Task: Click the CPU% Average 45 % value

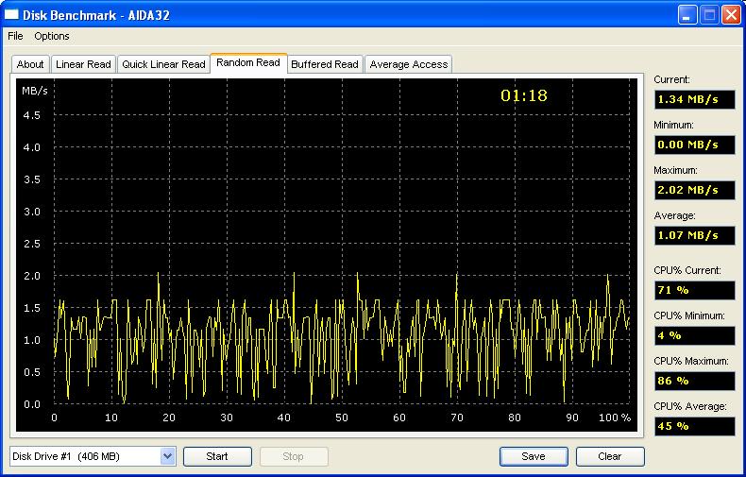Action: coord(695,426)
